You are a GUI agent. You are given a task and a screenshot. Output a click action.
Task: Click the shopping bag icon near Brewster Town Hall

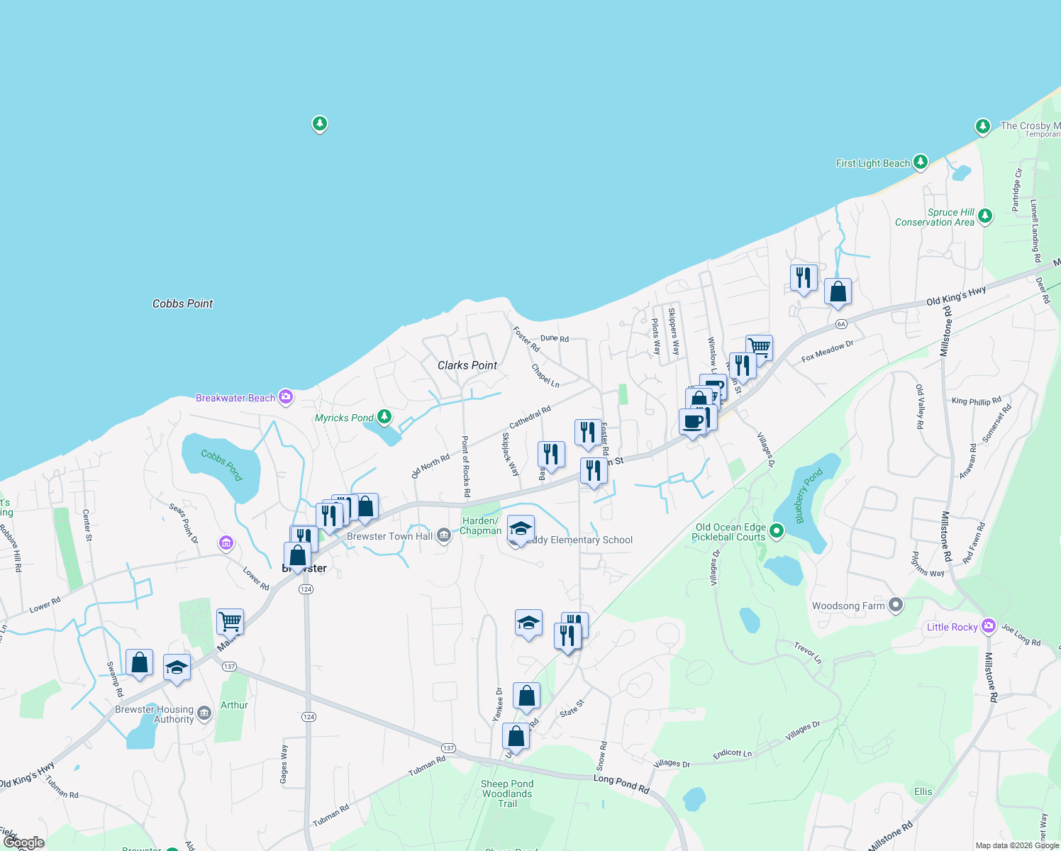click(365, 506)
